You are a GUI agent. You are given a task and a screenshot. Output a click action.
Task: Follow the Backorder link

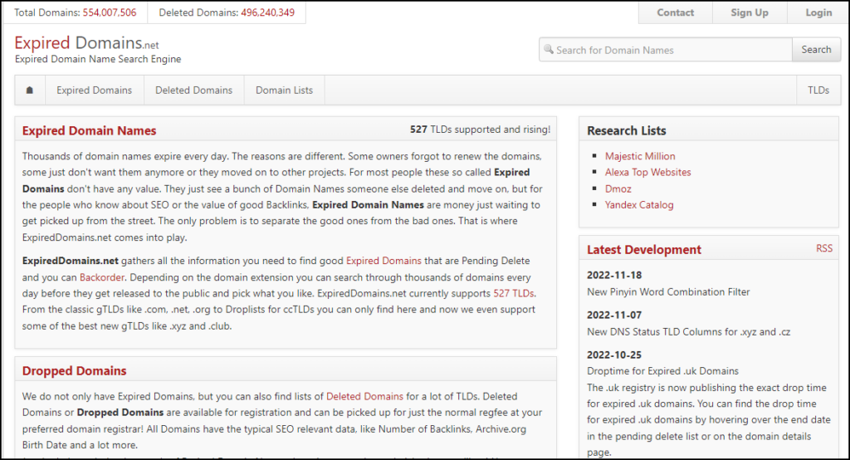(102, 277)
